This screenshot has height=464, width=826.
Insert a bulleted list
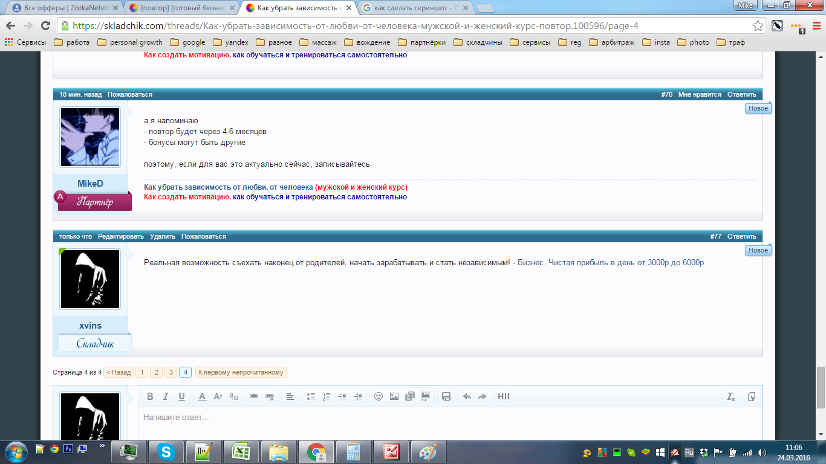coord(311,396)
